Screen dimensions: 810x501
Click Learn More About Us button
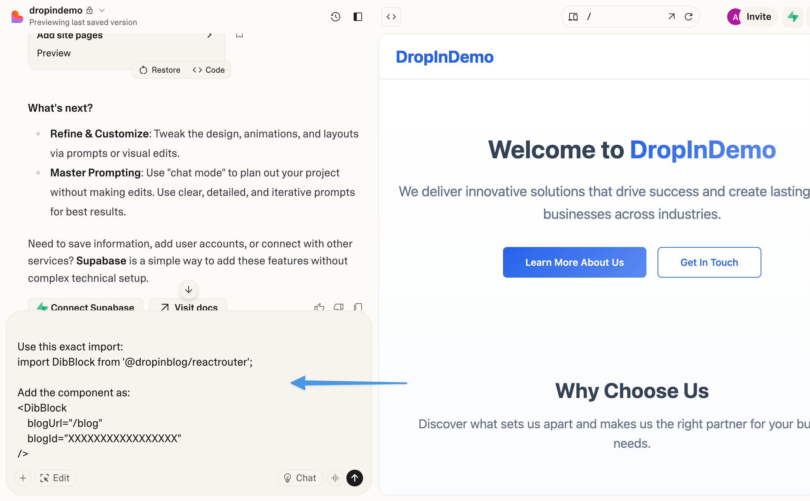[574, 262]
